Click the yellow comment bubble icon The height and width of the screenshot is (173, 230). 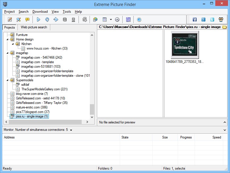tap(27, 20)
